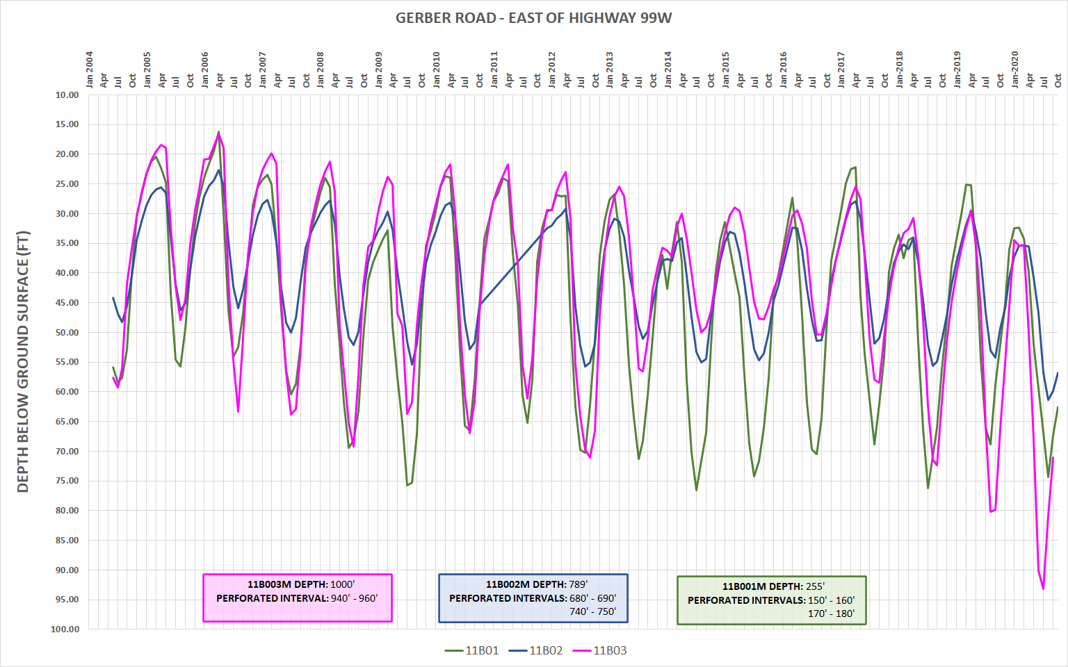
Task: Select the pink 11B003M DEPTH annotation box
Action: (298, 596)
